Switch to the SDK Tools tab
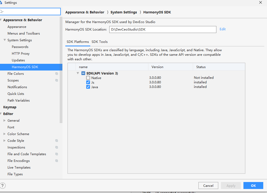This screenshot has height=193, width=267. pos(100,42)
